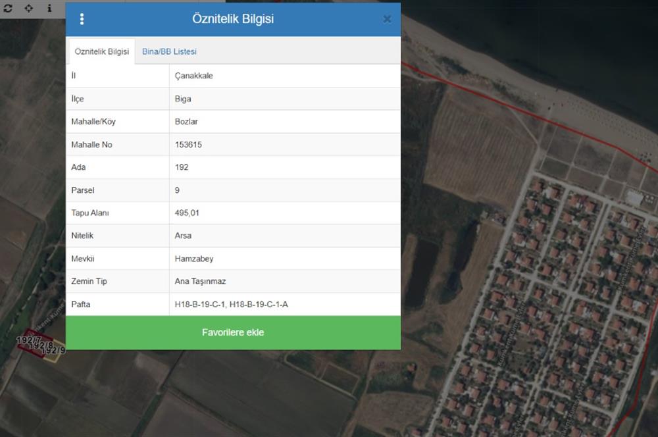Image resolution: width=658 pixels, height=437 pixels.
Task: Open the info (i) tool
Action: tap(50, 9)
